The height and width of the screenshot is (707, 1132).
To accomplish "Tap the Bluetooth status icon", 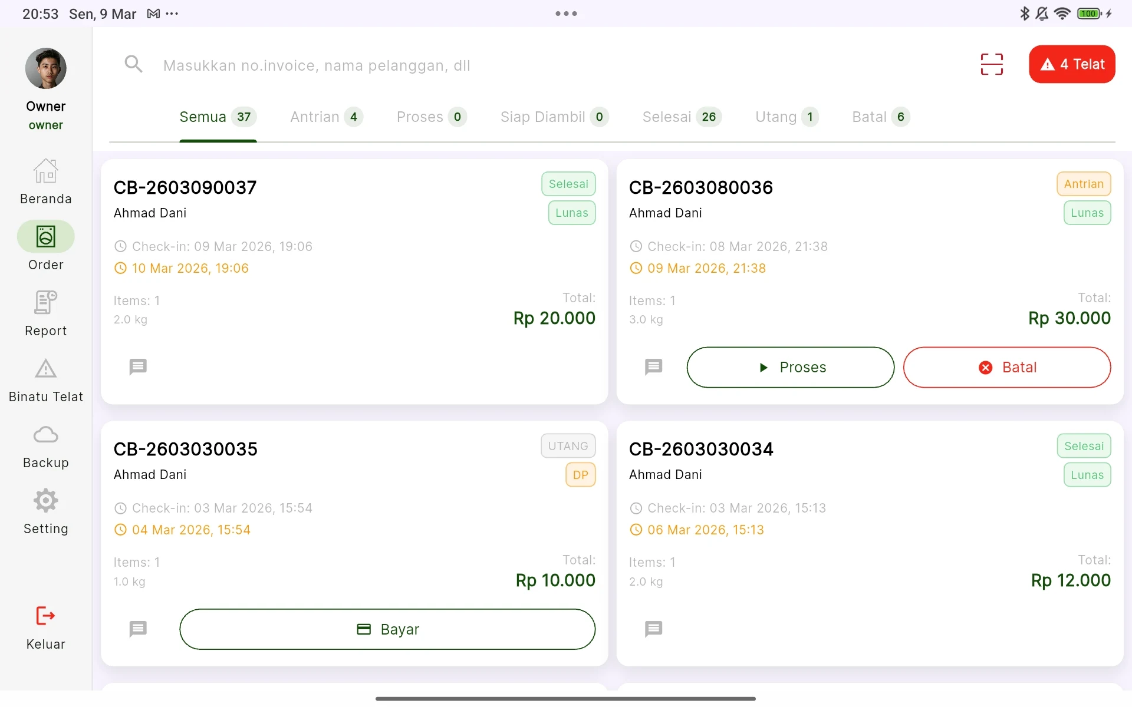I will point(1025,14).
